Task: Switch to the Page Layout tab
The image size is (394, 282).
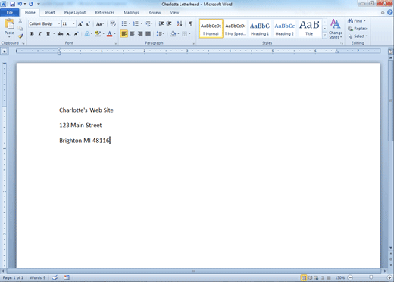Action: click(x=75, y=12)
